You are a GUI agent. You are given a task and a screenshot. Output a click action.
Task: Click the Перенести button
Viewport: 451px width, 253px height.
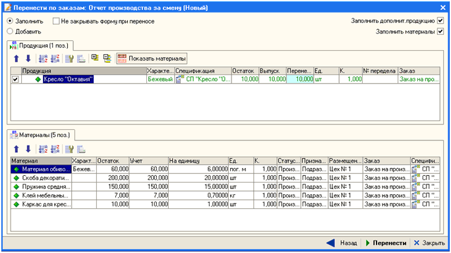(386, 243)
